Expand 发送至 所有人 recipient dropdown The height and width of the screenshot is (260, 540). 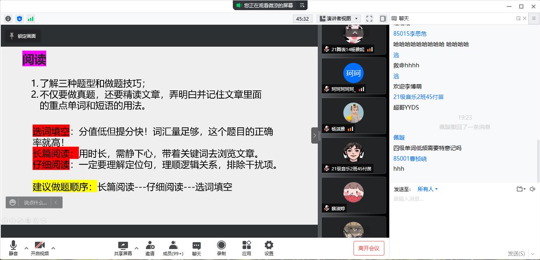[x=427, y=189]
